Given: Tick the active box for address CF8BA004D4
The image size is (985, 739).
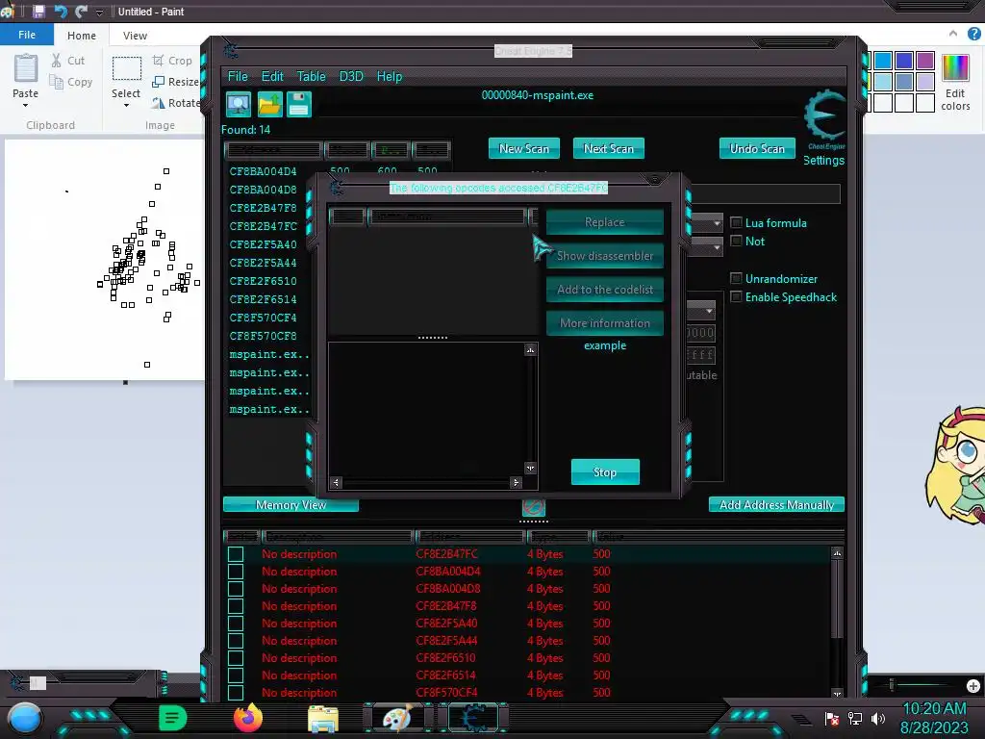Looking at the screenshot, I should (236, 572).
